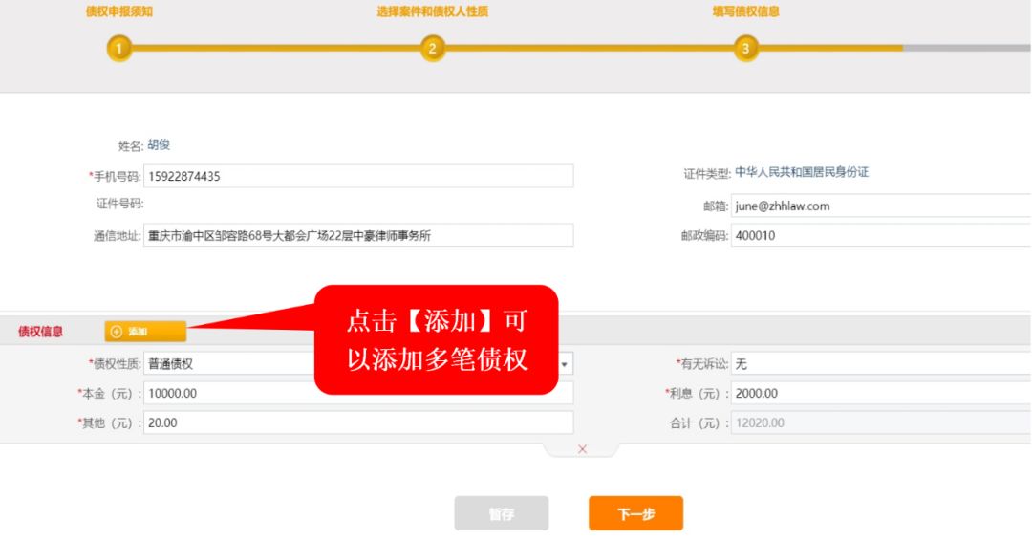Click step 2 circle in progress bar

433,48
